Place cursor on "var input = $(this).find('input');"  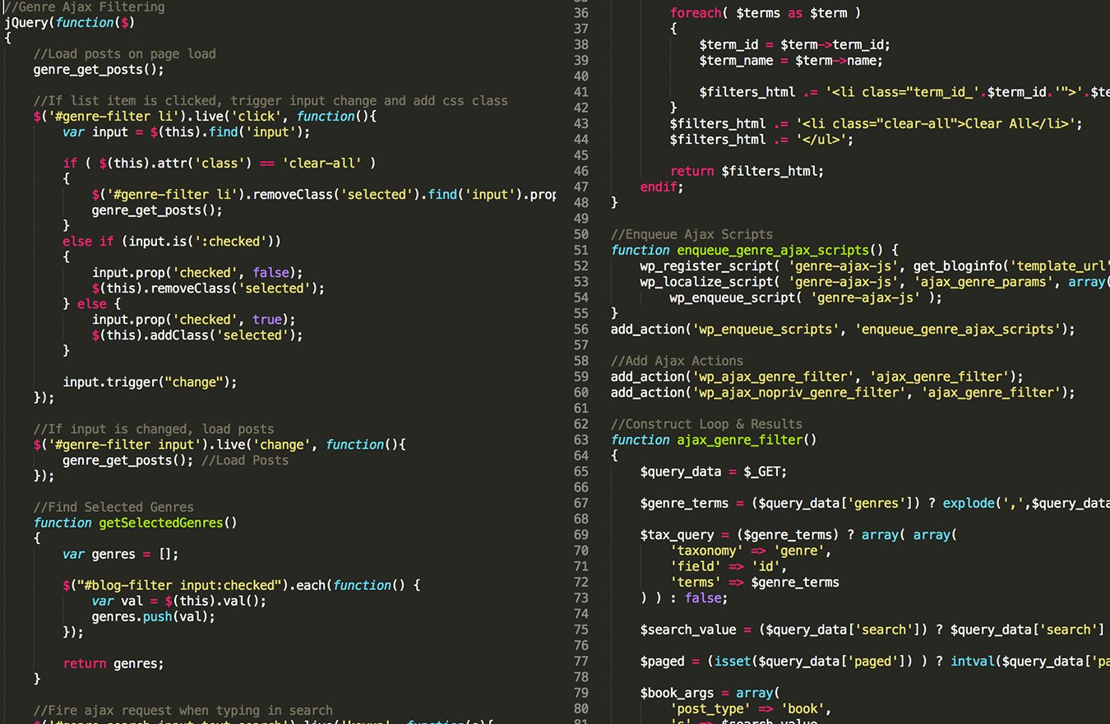point(187,132)
